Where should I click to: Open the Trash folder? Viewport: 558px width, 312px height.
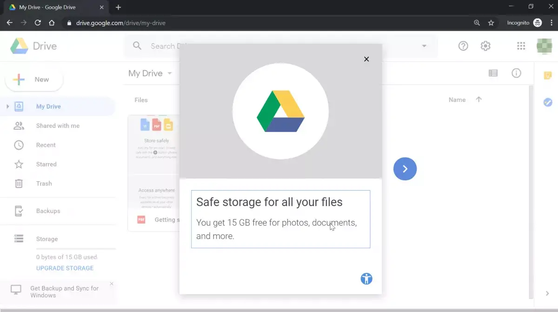point(44,184)
